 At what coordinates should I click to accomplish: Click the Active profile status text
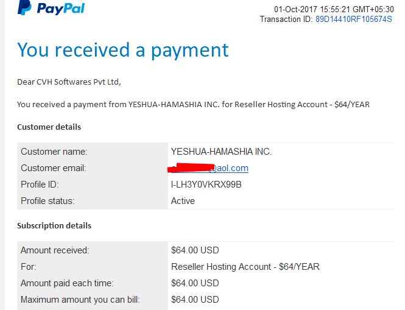[x=183, y=201]
